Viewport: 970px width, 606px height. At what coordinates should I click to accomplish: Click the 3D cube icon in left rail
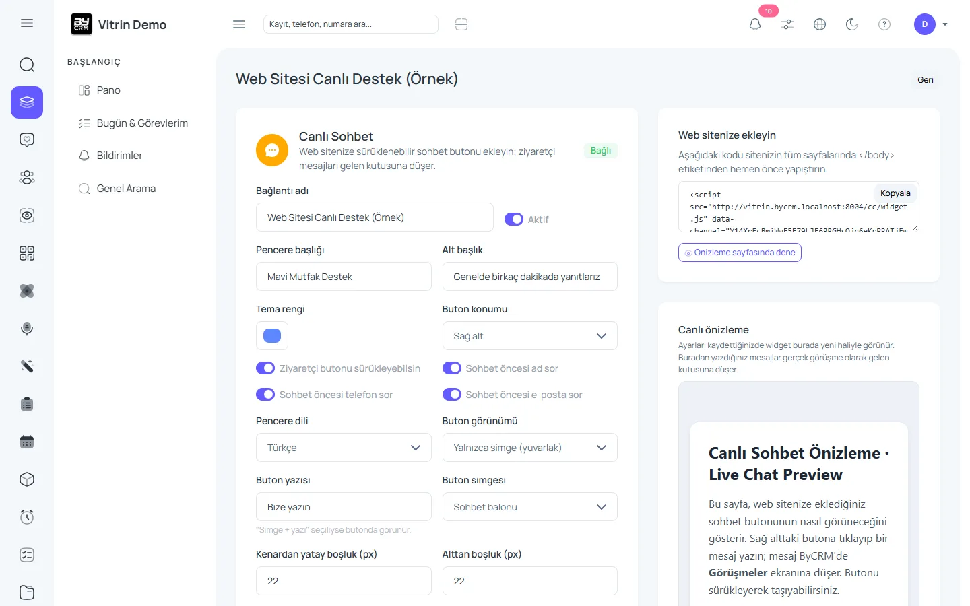pyautogui.click(x=27, y=479)
